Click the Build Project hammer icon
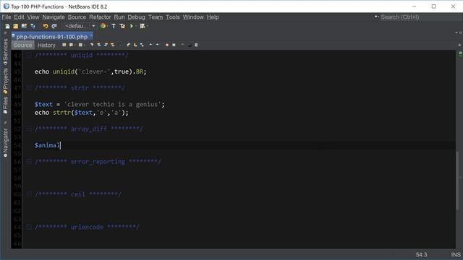 click(114, 26)
